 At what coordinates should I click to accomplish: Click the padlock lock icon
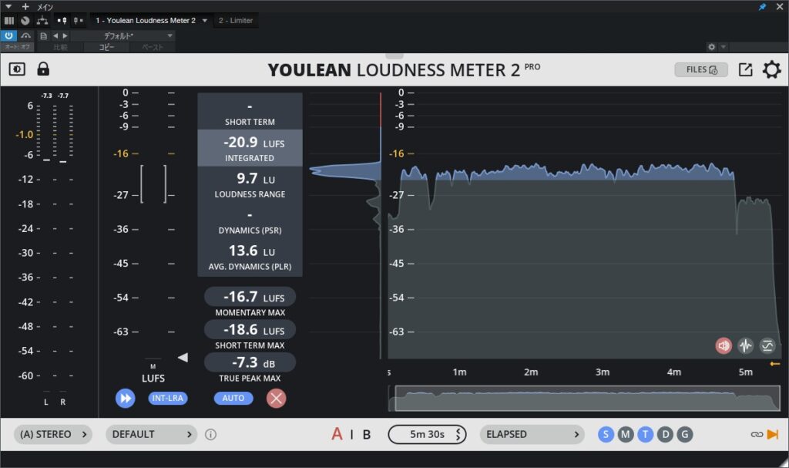(x=43, y=69)
